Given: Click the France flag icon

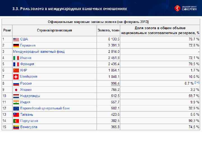Looking at the screenshot, I should click(16, 64).
